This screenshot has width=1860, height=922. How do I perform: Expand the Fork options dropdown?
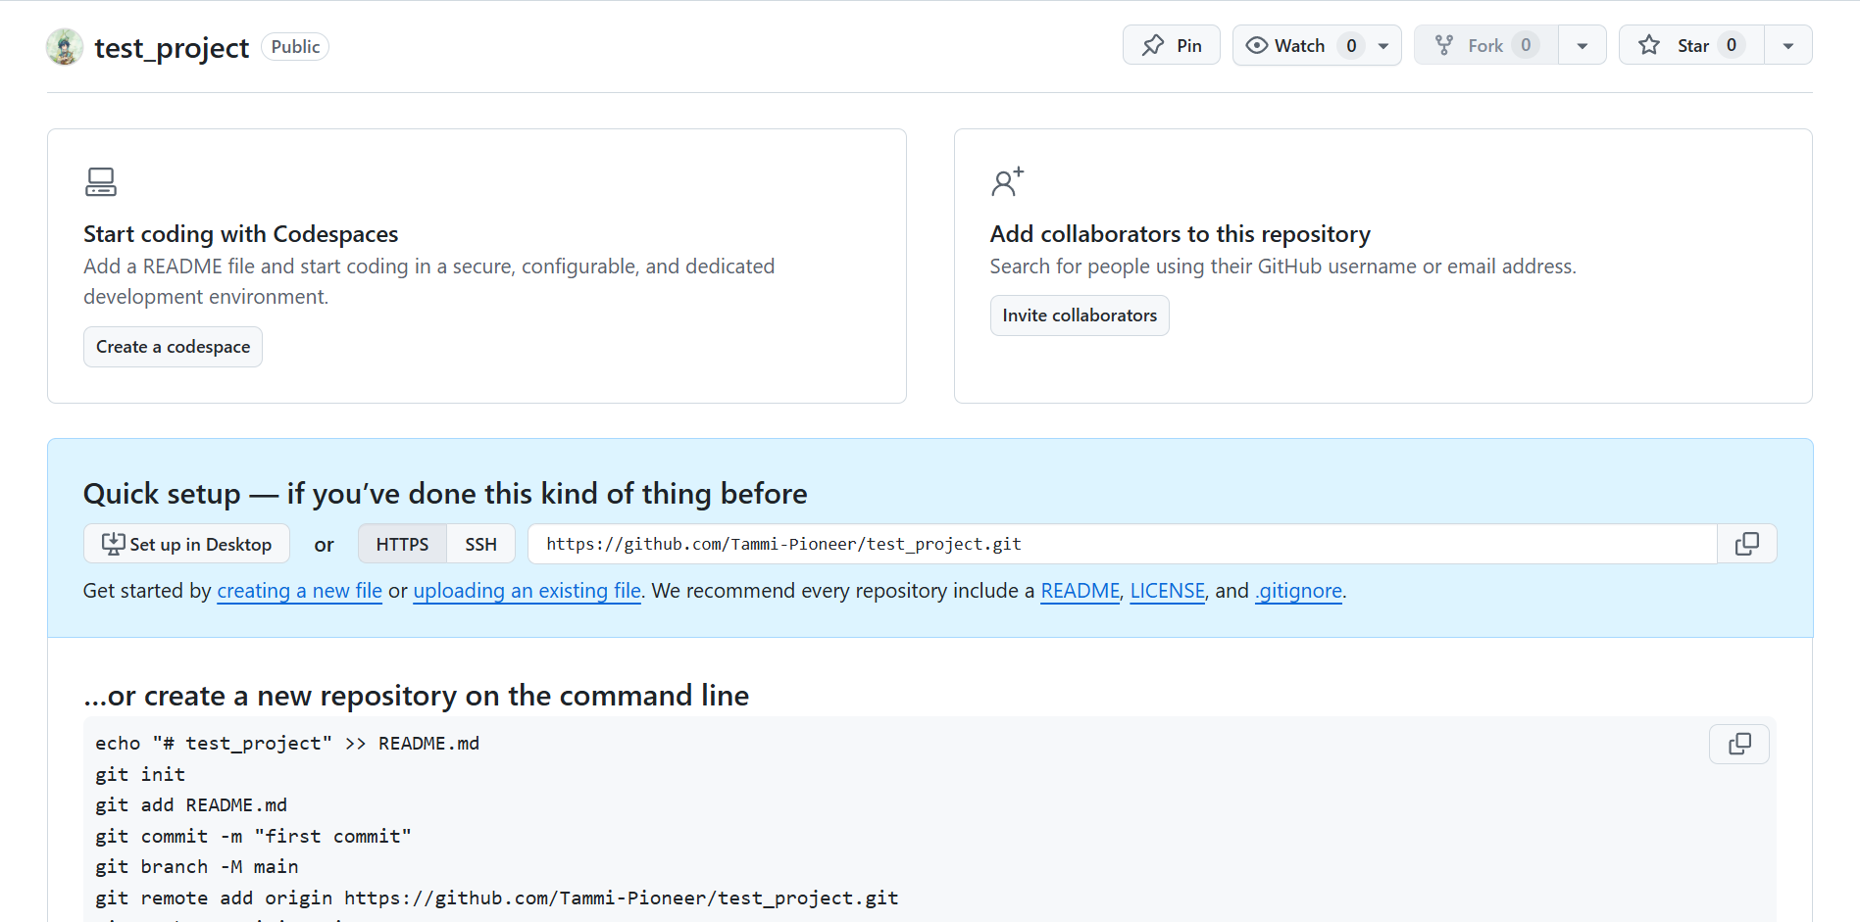[1583, 45]
